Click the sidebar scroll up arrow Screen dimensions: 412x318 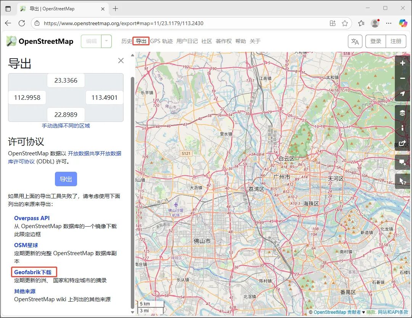click(132, 55)
